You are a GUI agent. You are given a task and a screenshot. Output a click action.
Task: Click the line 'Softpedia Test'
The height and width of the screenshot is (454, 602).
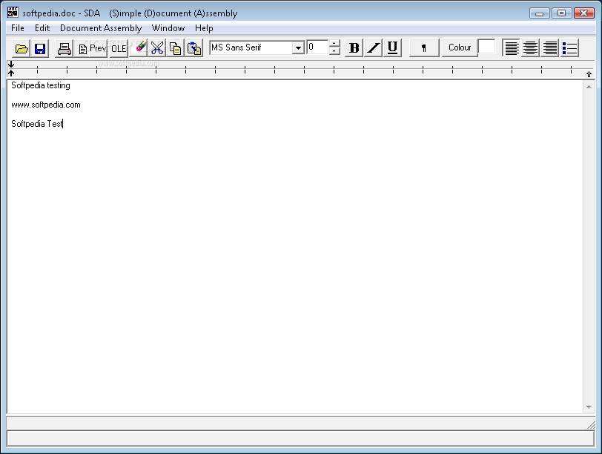pyautogui.click(x=37, y=124)
